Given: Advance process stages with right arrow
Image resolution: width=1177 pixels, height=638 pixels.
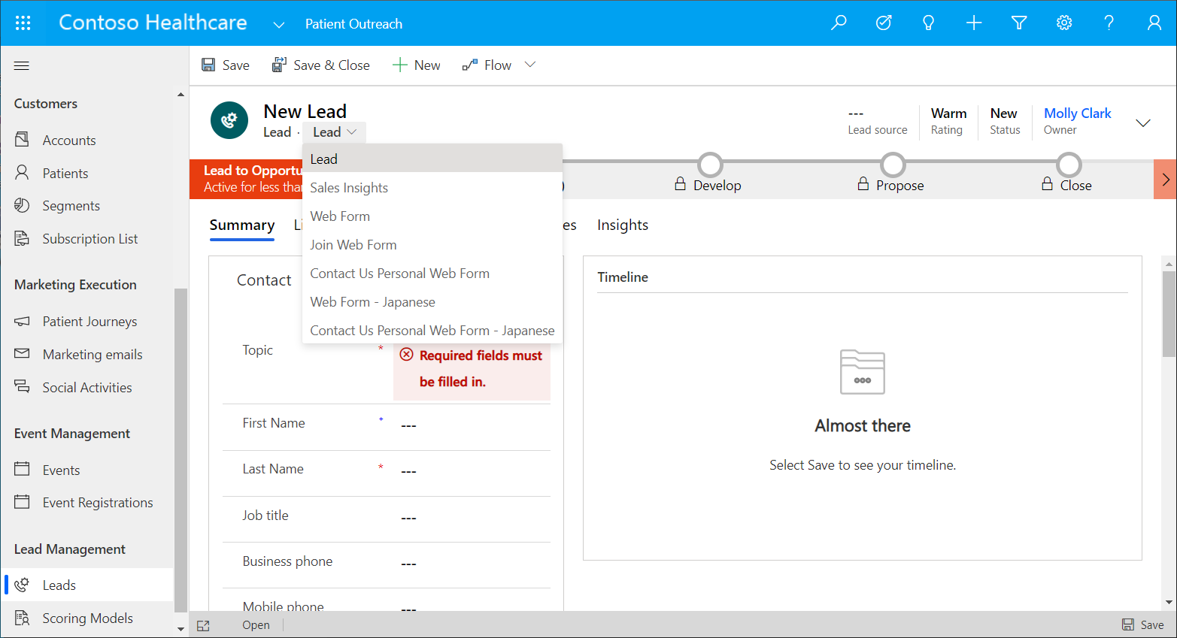Looking at the screenshot, I should tap(1165, 180).
